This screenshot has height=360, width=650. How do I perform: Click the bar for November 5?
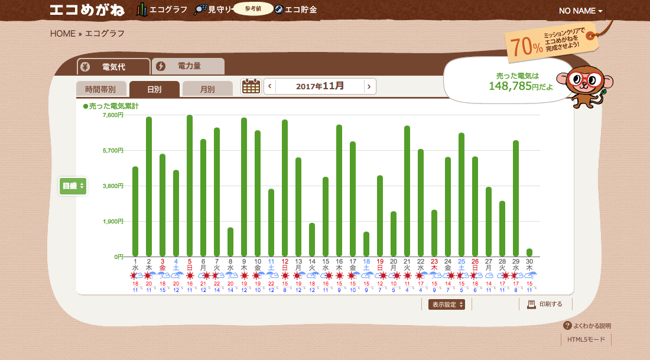(x=190, y=186)
